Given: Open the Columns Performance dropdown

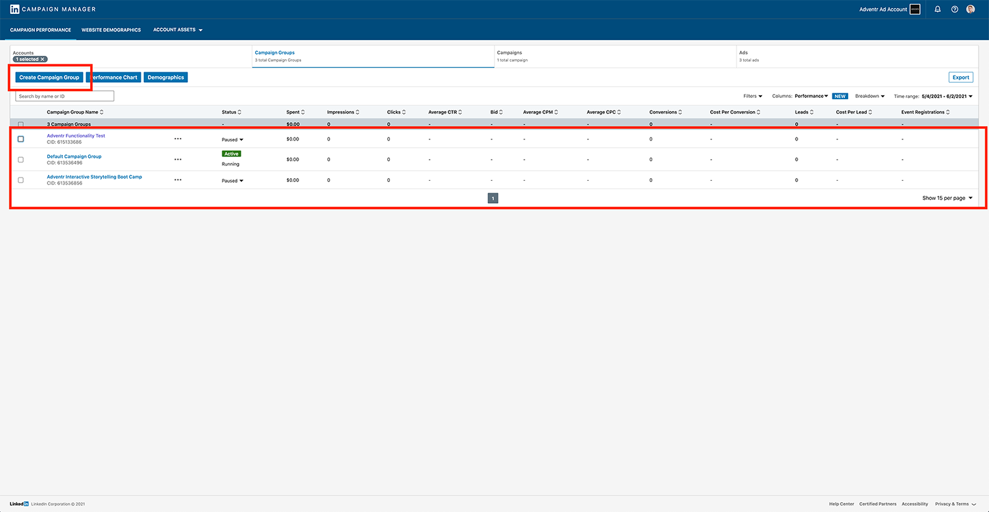Looking at the screenshot, I should click(811, 96).
